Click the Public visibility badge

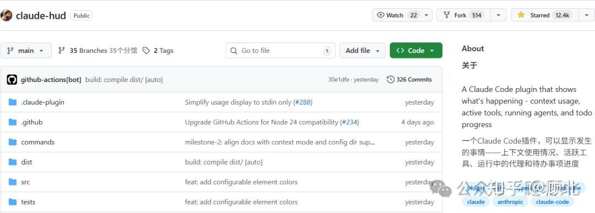[x=82, y=15]
